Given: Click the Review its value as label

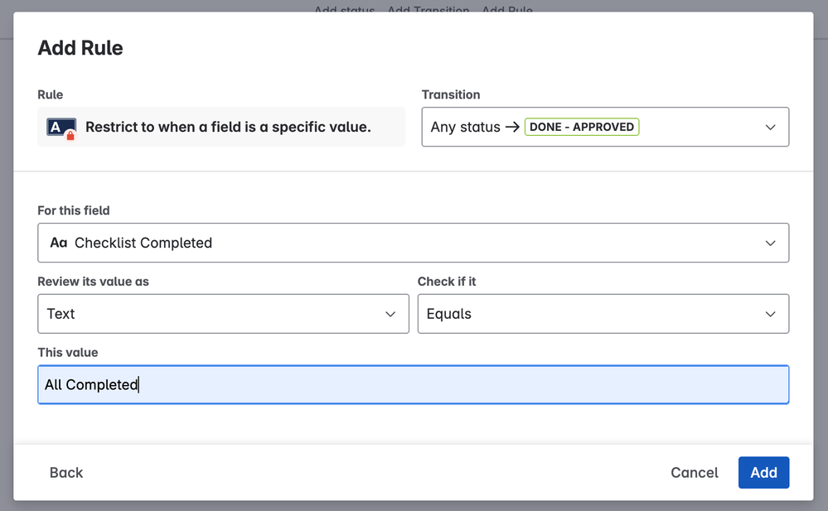Looking at the screenshot, I should [93, 282].
